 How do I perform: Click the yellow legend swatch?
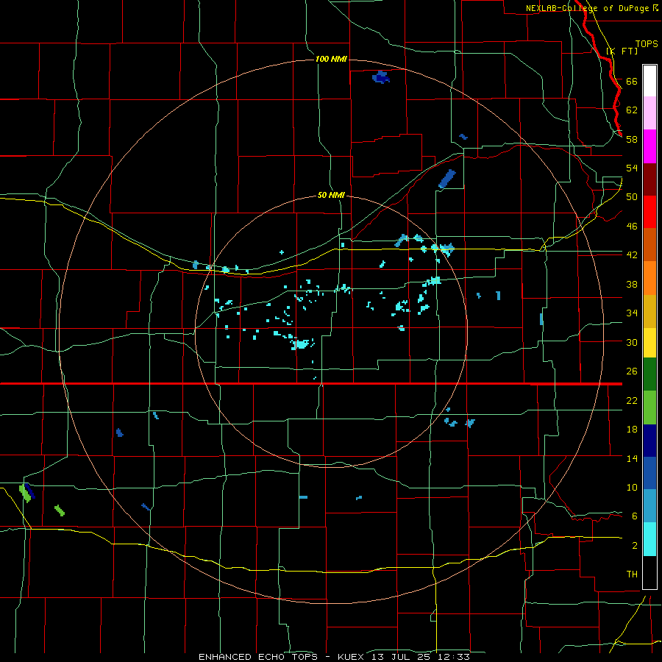[649, 343]
